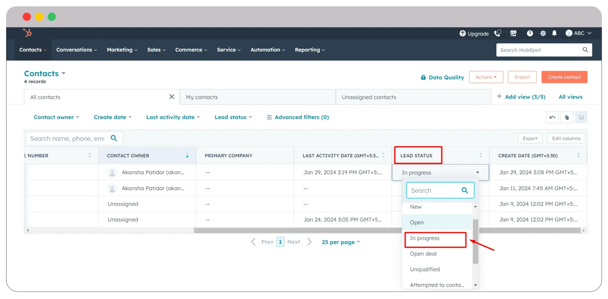Switch to the My contacts tab
The height and width of the screenshot is (299, 608).
[202, 97]
